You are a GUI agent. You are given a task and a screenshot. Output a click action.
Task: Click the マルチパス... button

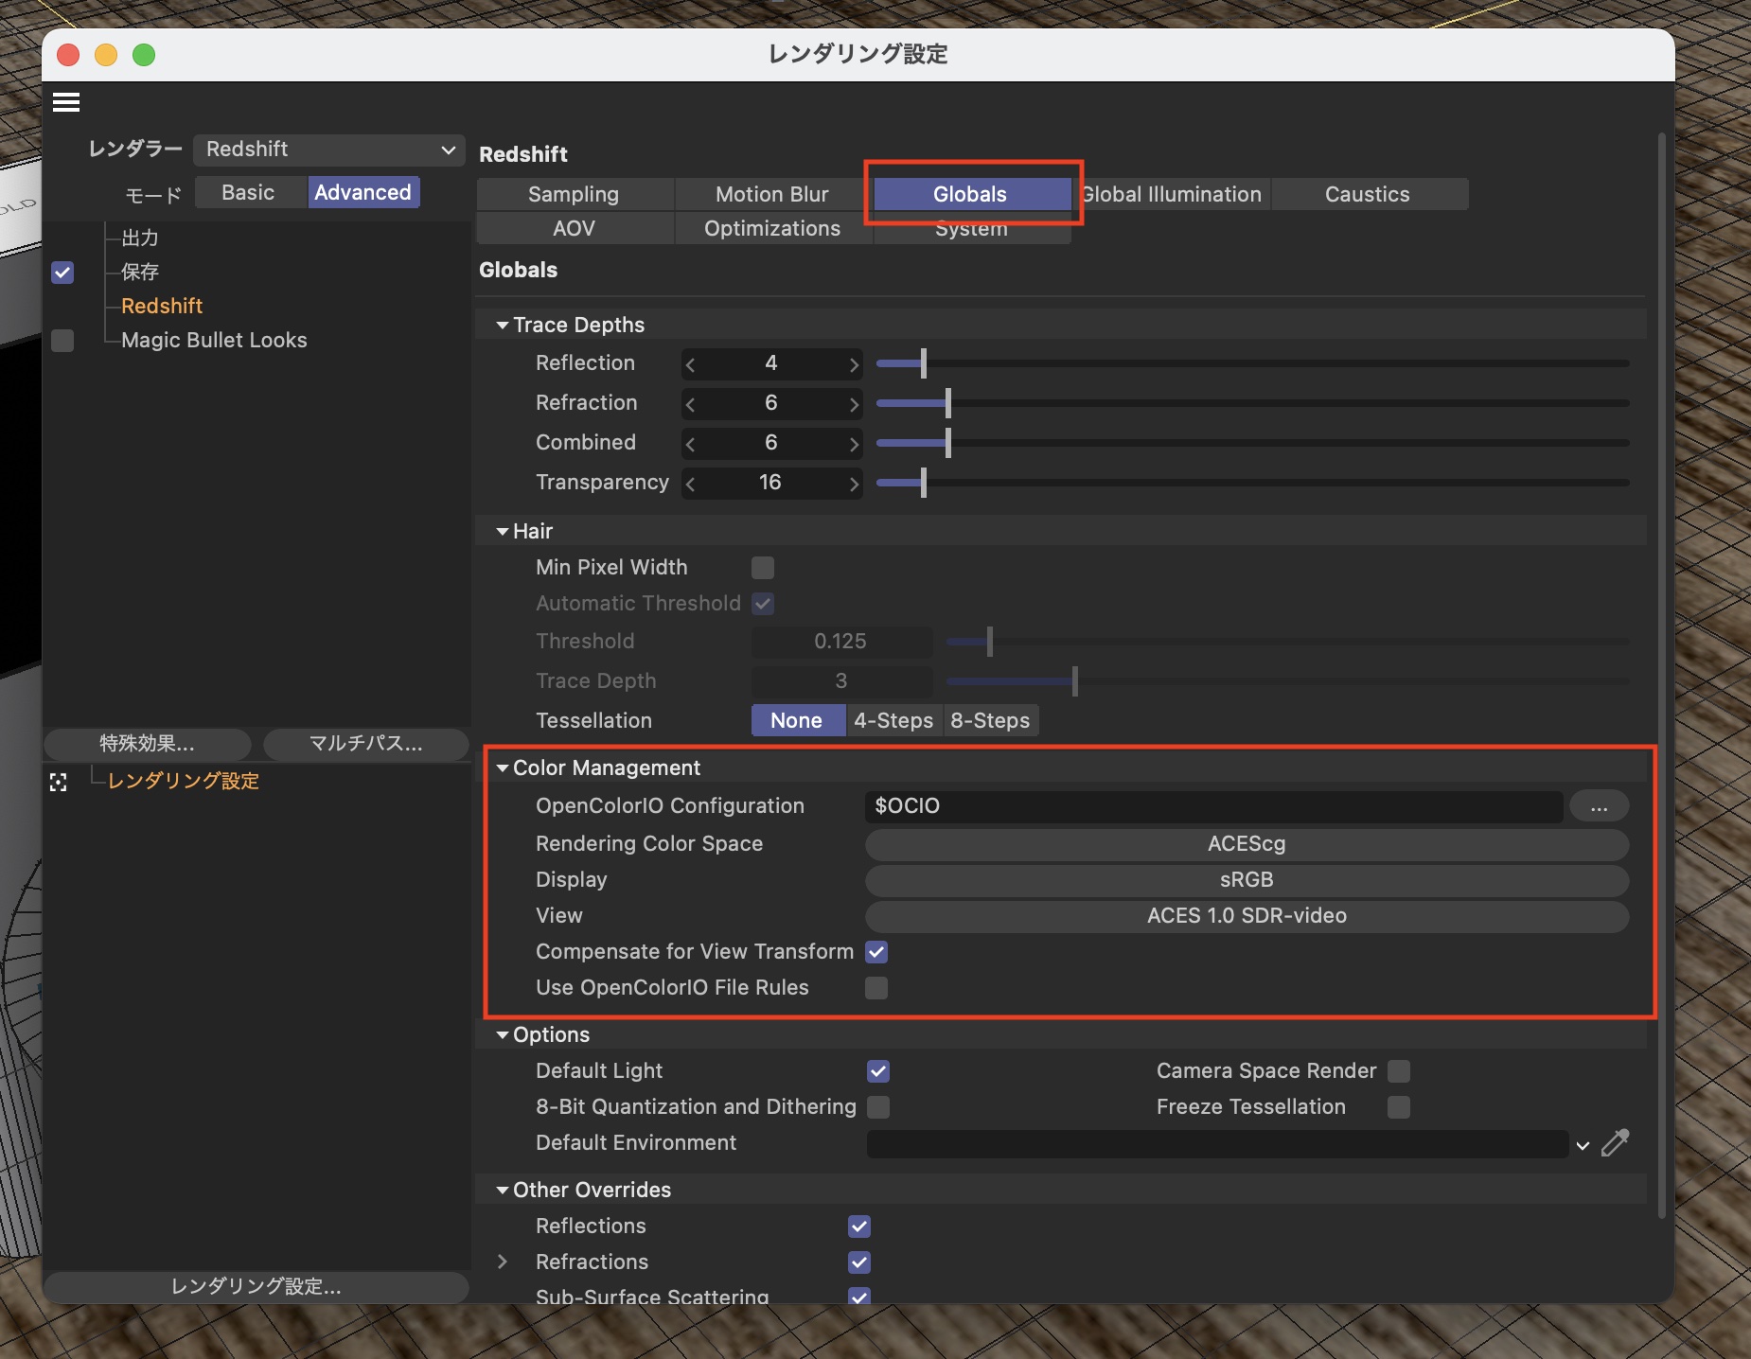(365, 744)
